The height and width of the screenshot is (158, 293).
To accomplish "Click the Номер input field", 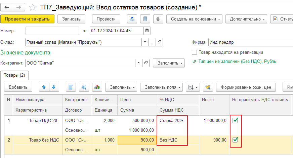I will pos(52,31).
